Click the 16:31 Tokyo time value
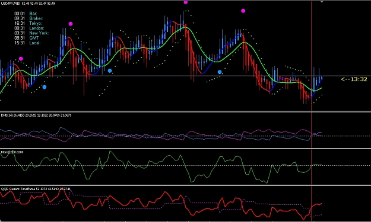The height and width of the screenshot is (222, 371). pos(20,23)
